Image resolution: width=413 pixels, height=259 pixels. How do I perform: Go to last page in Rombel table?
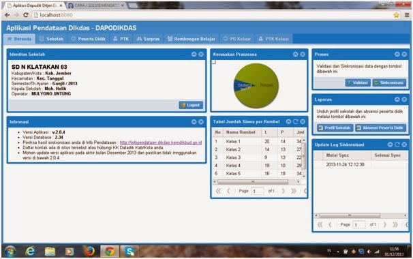[294, 191]
